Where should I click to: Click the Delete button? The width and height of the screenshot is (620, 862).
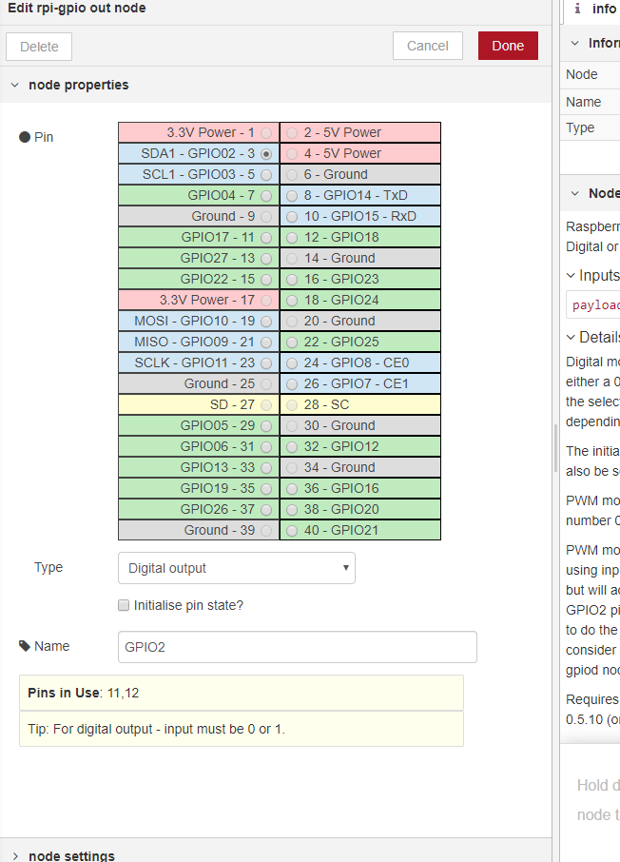[x=39, y=47]
